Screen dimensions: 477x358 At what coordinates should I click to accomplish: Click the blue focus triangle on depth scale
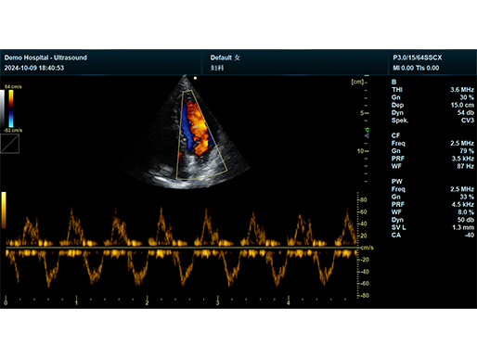click(367, 135)
